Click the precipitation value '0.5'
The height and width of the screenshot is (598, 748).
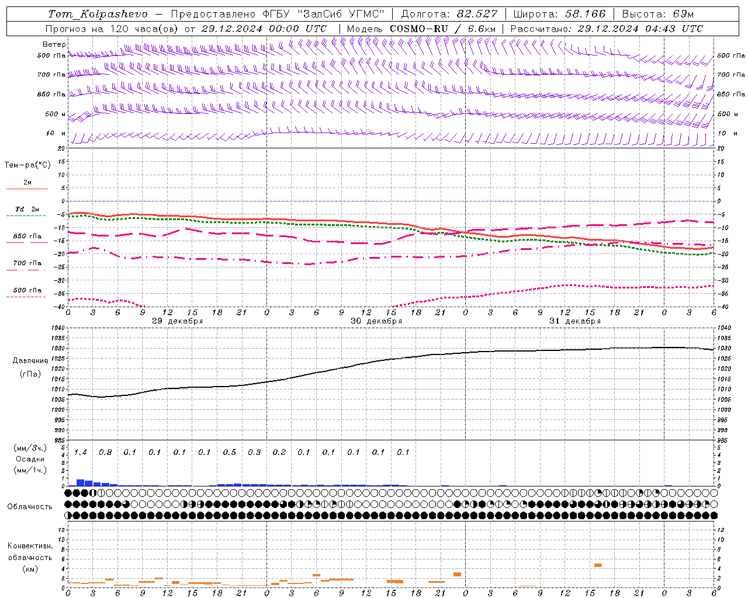click(x=230, y=453)
